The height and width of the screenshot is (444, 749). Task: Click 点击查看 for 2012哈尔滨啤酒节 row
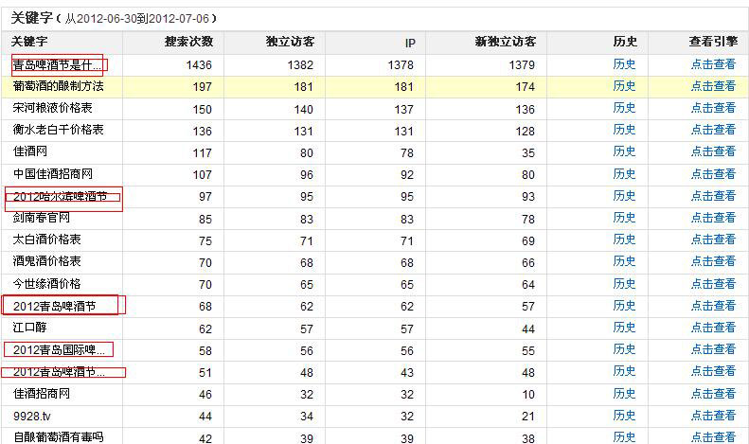click(712, 196)
